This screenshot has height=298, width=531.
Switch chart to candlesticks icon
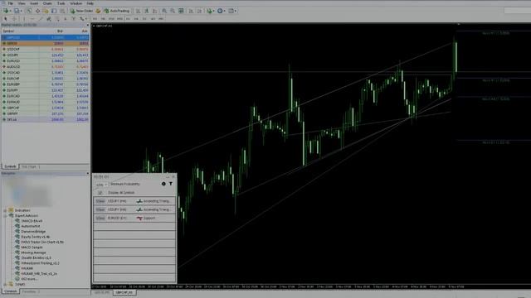[147, 11]
